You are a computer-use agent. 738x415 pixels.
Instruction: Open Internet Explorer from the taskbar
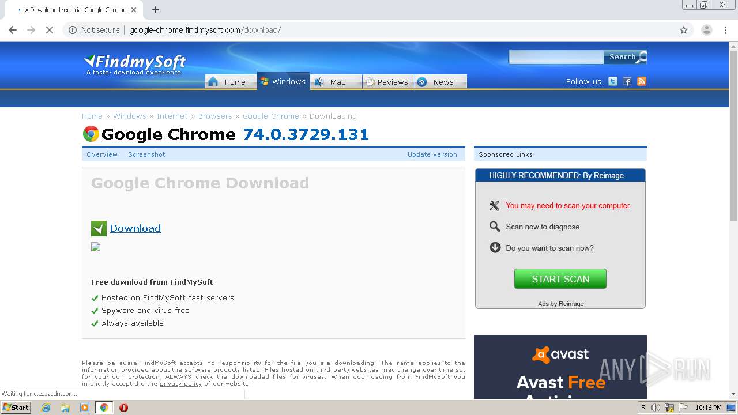[x=46, y=408]
